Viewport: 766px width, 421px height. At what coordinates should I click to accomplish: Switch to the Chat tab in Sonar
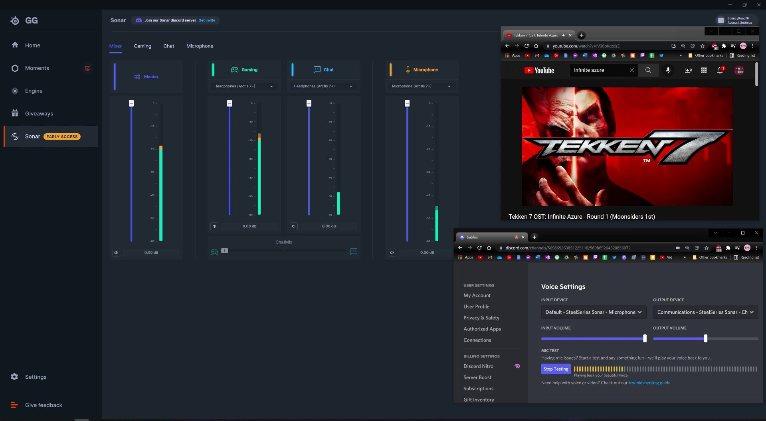pos(169,46)
